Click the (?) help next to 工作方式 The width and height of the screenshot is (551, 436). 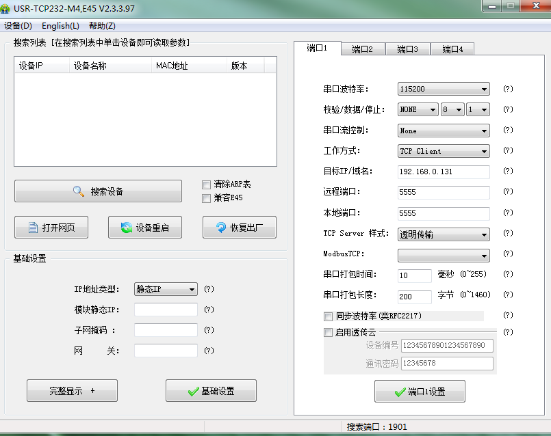click(508, 151)
